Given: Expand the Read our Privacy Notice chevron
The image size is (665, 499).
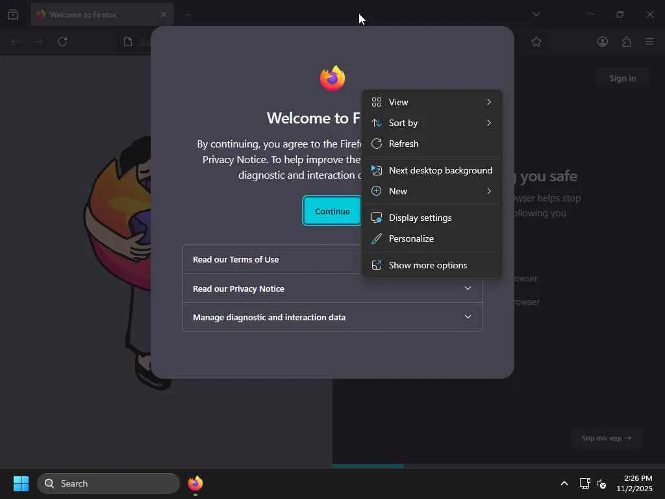Looking at the screenshot, I should coord(468,288).
